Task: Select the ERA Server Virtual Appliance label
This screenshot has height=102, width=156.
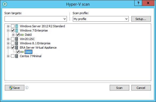Action: [x=38, y=48]
